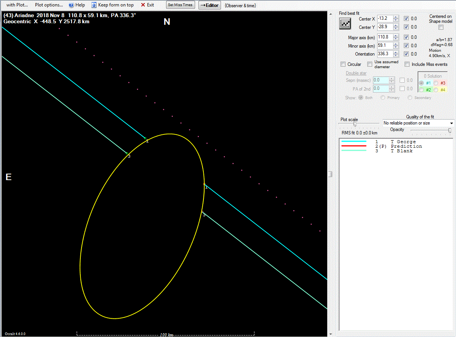Viewport: 456px width, 337px height.
Task: Open the with Plot menu
Action: 17,5
